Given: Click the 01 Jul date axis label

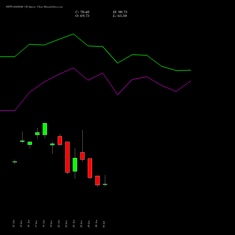Looking at the screenshot, I should [104, 224].
